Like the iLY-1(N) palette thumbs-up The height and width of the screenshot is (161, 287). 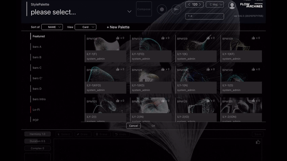208,69
